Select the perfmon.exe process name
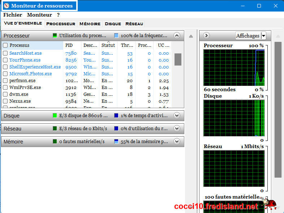 pyautogui.click(x=22, y=81)
